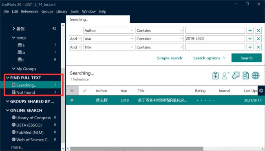Click the online search globe icon
Screen dimensions: 265x151
(x=256, y=75)
